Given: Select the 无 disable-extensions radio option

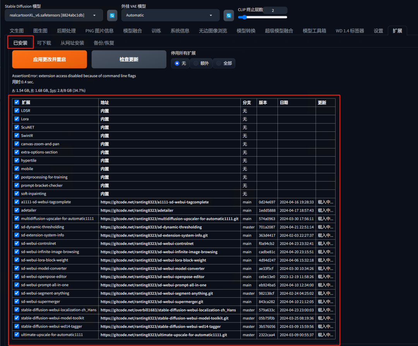Looking at the screenshot, I should click(180, 63).
